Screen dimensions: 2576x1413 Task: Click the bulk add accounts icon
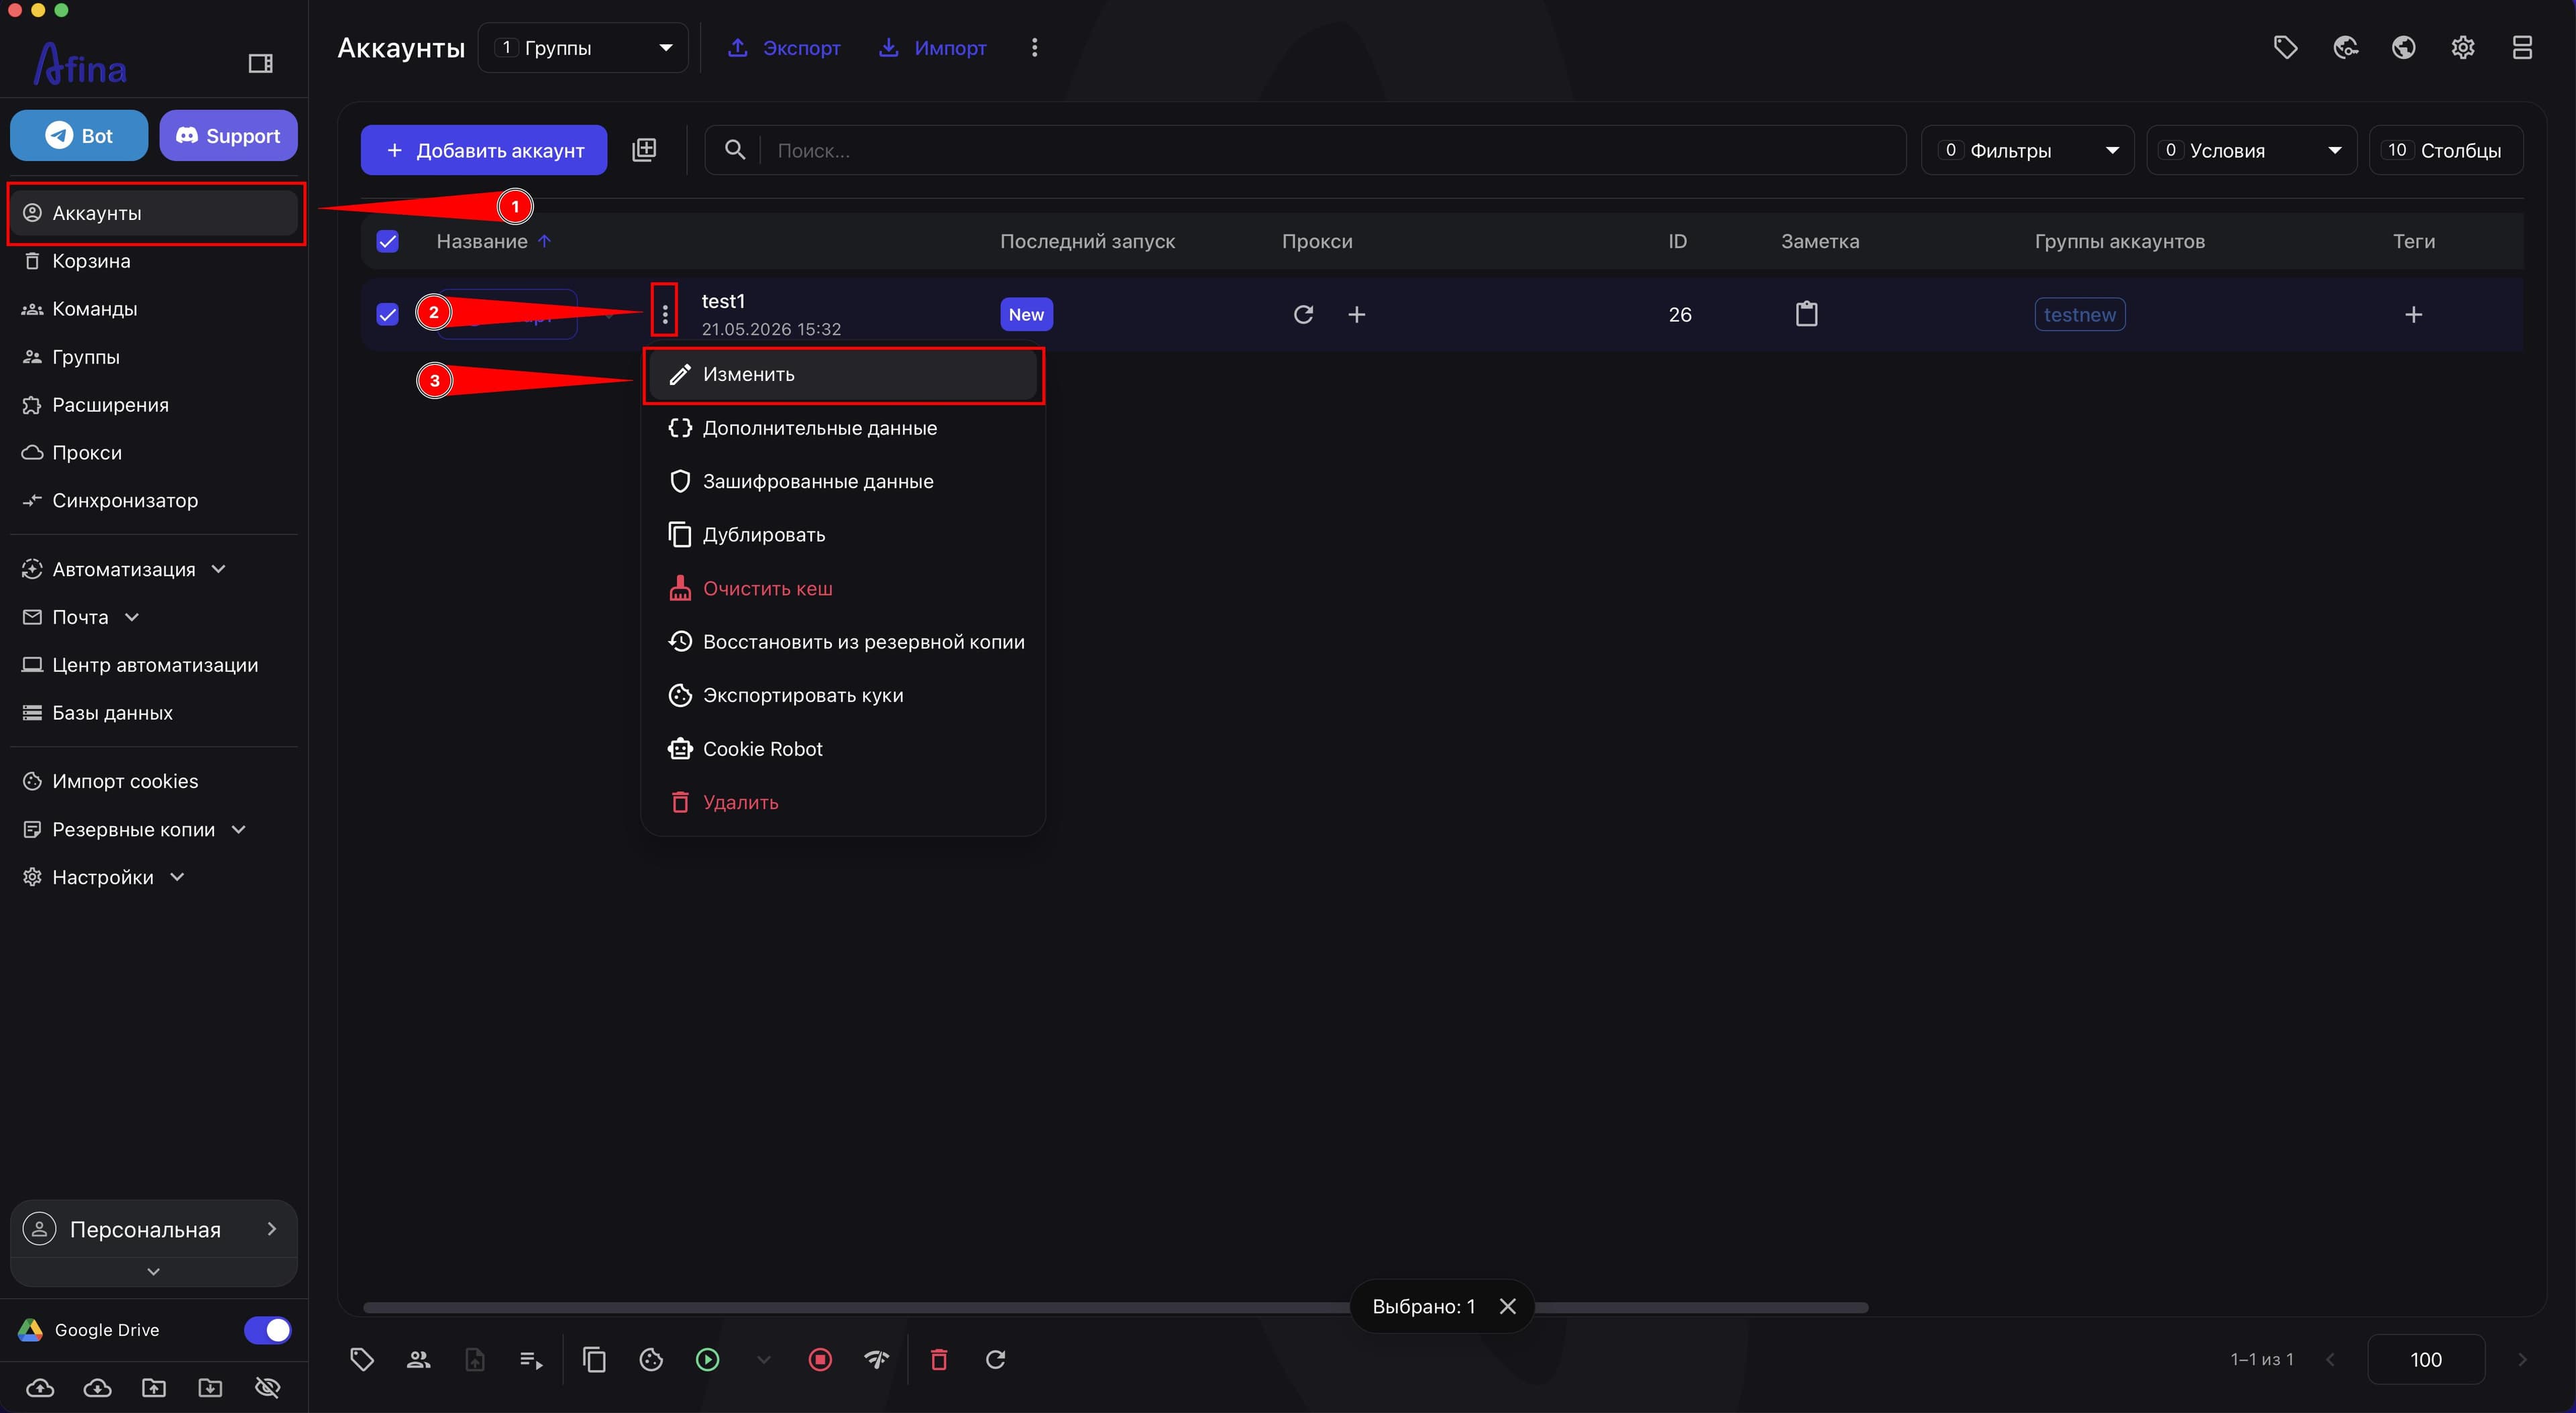tap(644, 150)
